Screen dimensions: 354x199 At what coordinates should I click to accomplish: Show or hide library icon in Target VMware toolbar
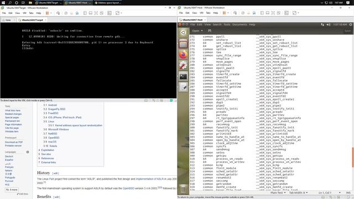pos(85,13)
